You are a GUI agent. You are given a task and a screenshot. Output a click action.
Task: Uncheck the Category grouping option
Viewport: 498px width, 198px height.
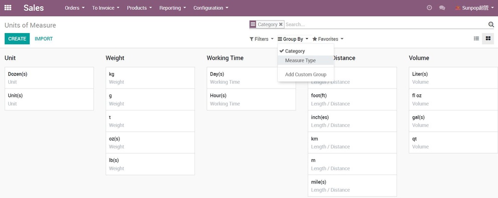305,51
